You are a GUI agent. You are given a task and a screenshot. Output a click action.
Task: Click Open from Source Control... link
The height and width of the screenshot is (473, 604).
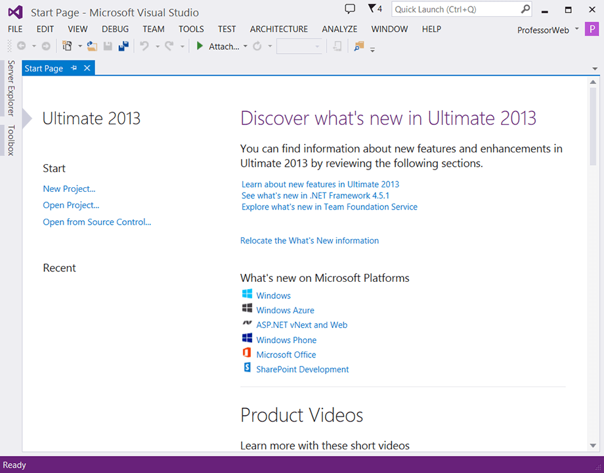click(97, 222)
